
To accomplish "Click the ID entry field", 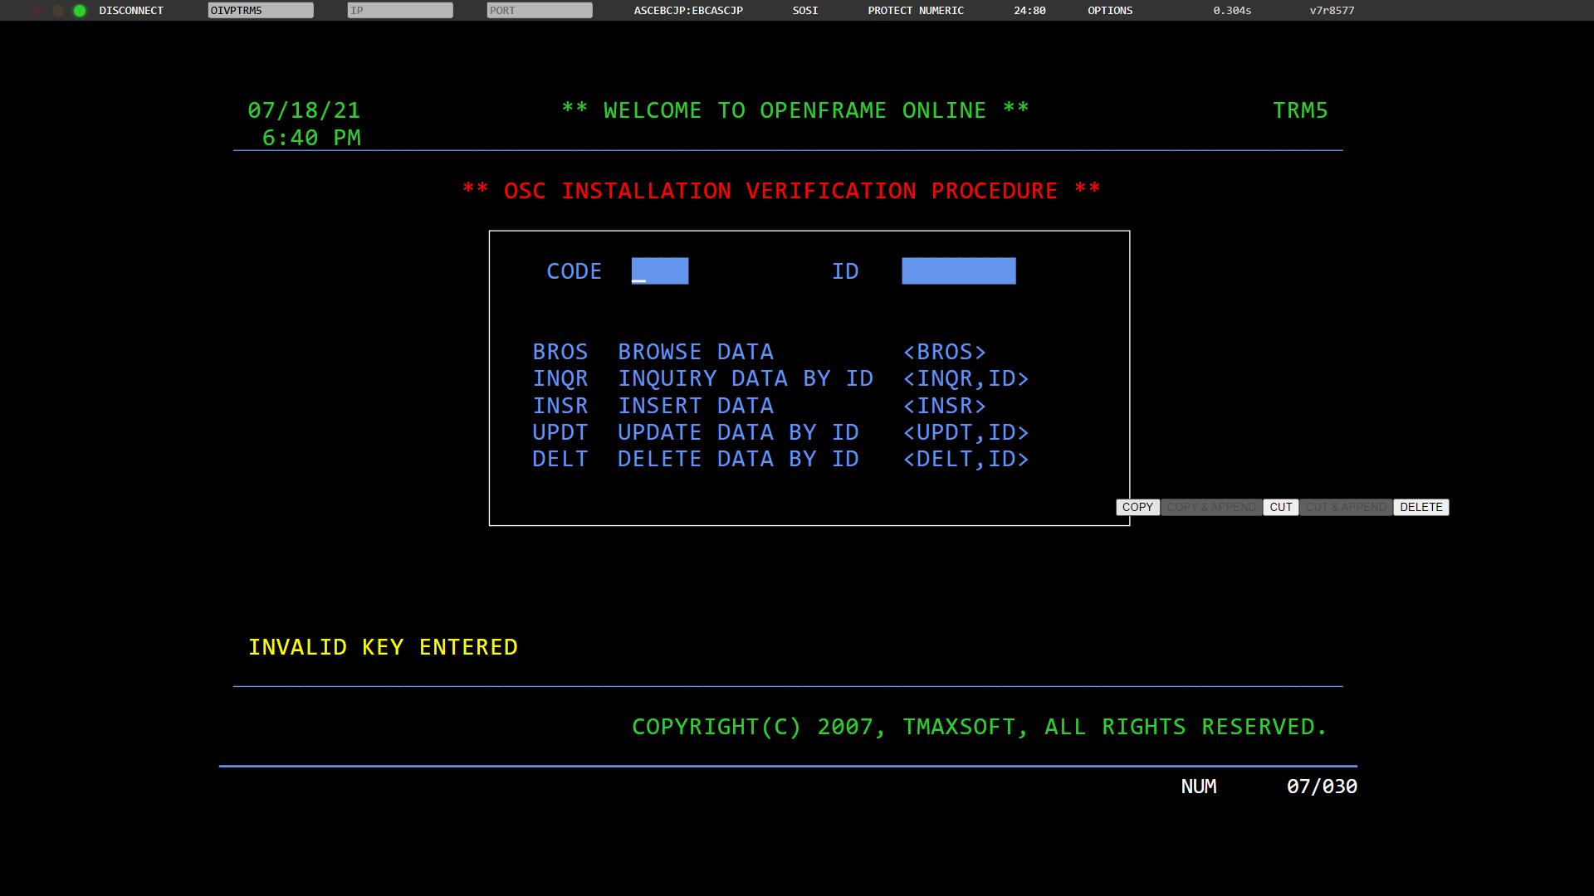I will pyautogui.click(x=959, y=271).
